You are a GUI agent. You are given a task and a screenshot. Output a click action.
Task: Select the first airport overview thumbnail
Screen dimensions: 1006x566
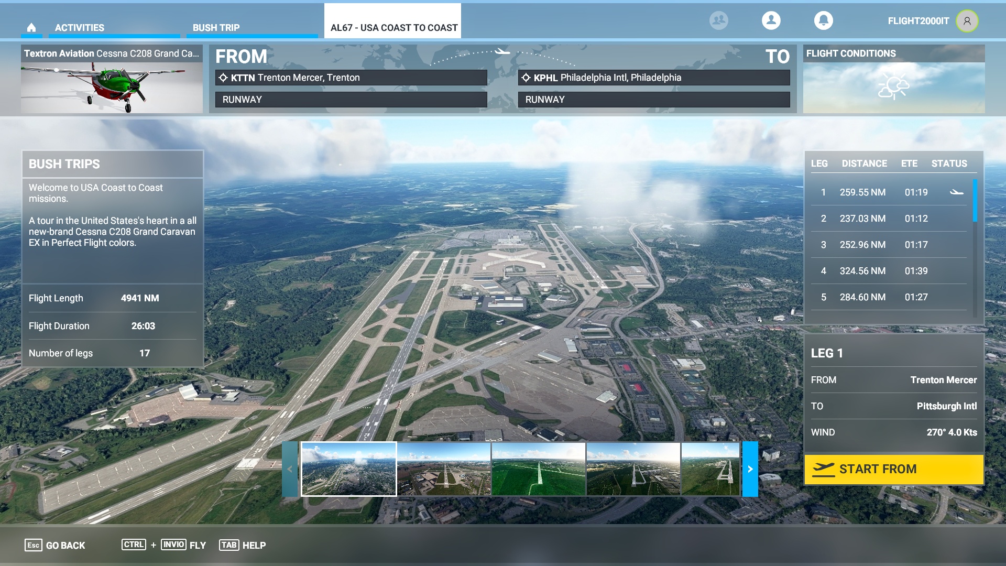click(348, 469)
